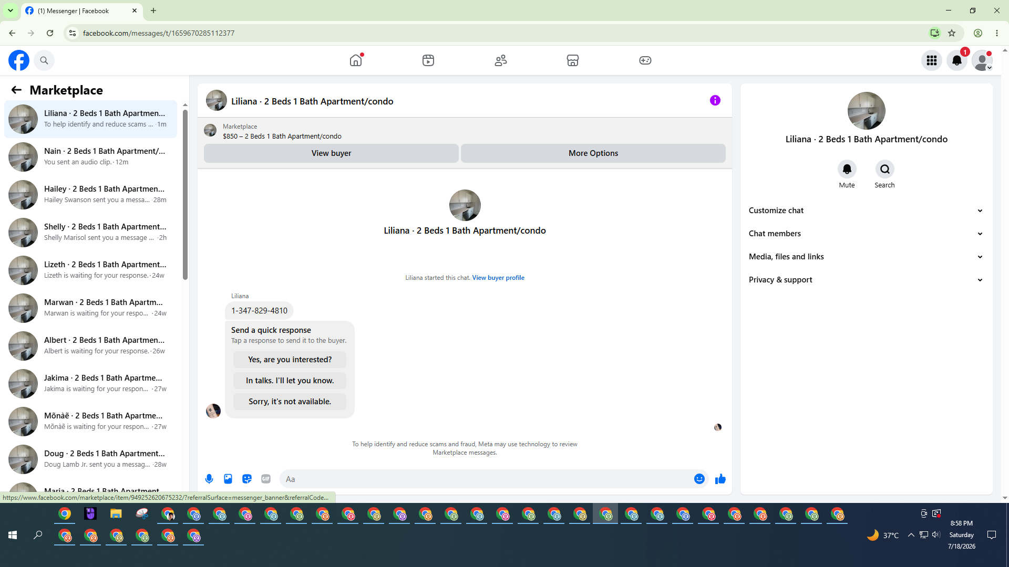Reload the browser page
This screenshot has height=567, width=1009.
point(50,33)
